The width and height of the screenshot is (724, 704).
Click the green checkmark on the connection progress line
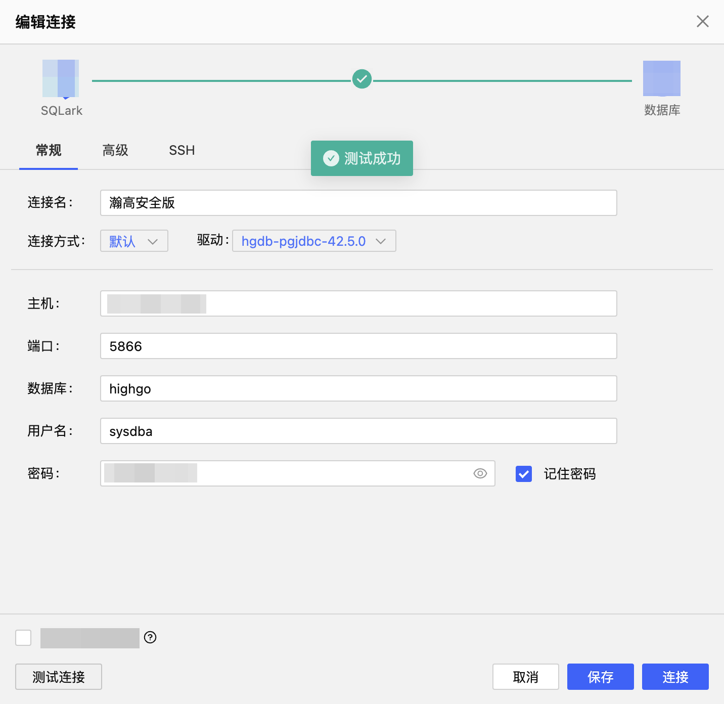(361, 79)
